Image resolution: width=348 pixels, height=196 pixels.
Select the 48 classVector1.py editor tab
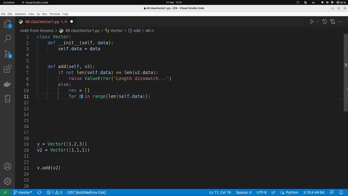46,22
